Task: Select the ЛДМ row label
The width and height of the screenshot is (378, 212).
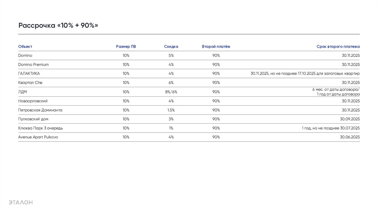Action: point(22,92)
